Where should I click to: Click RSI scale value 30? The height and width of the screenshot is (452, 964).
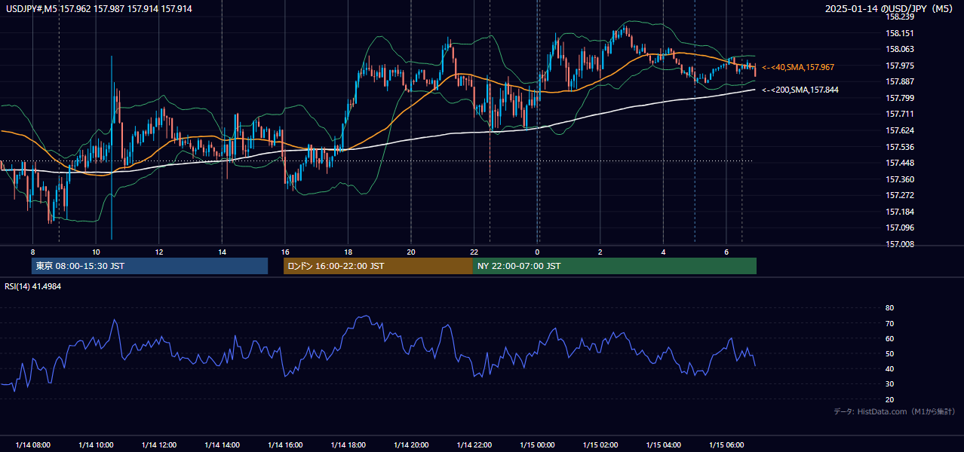(889, 384)
